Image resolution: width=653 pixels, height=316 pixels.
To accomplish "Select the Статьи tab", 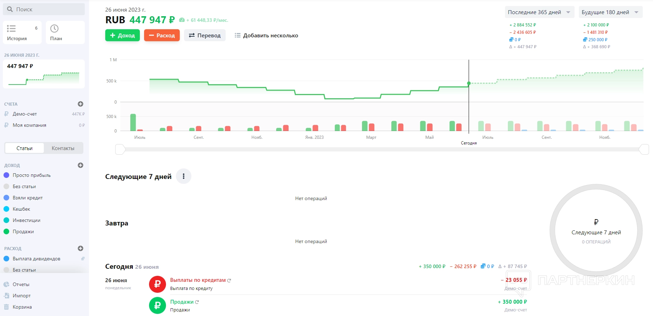I will pos(24,148).
